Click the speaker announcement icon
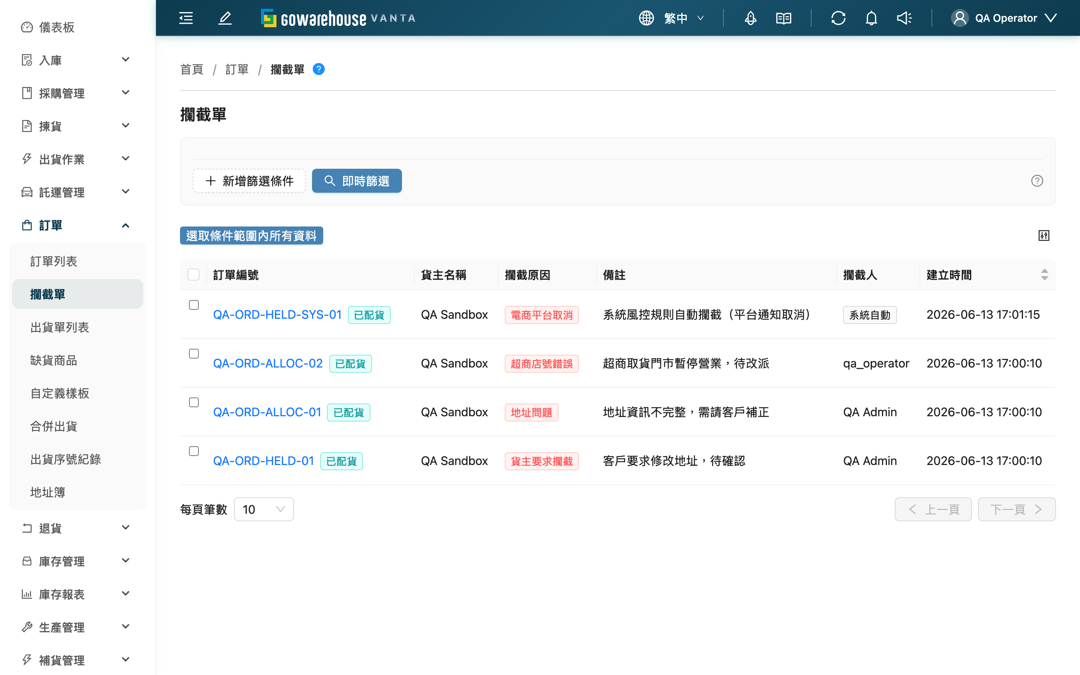 pos(904,18)
